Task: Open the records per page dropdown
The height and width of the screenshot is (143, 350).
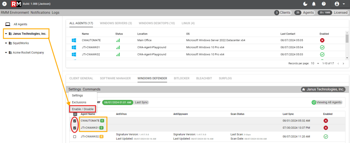Action: click(315, 63)
